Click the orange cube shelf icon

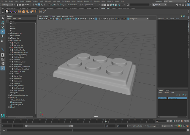(23, 12)
